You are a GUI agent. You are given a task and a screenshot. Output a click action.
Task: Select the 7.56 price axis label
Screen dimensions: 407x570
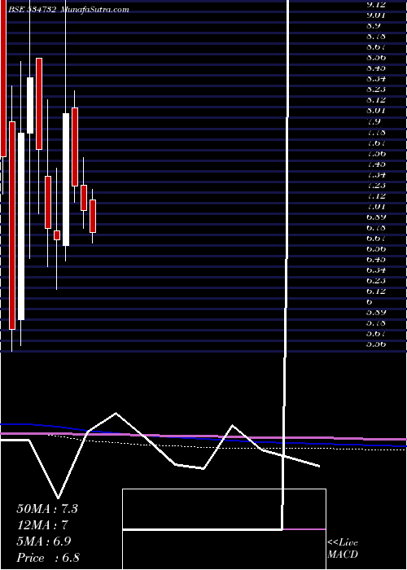click(376, 153)
